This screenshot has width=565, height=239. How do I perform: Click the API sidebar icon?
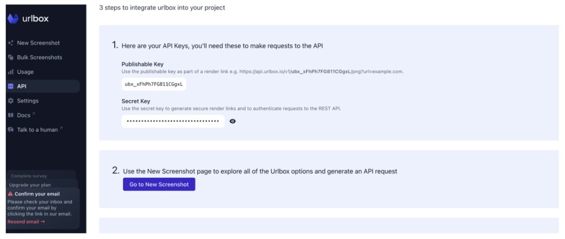tap(10, 86)
